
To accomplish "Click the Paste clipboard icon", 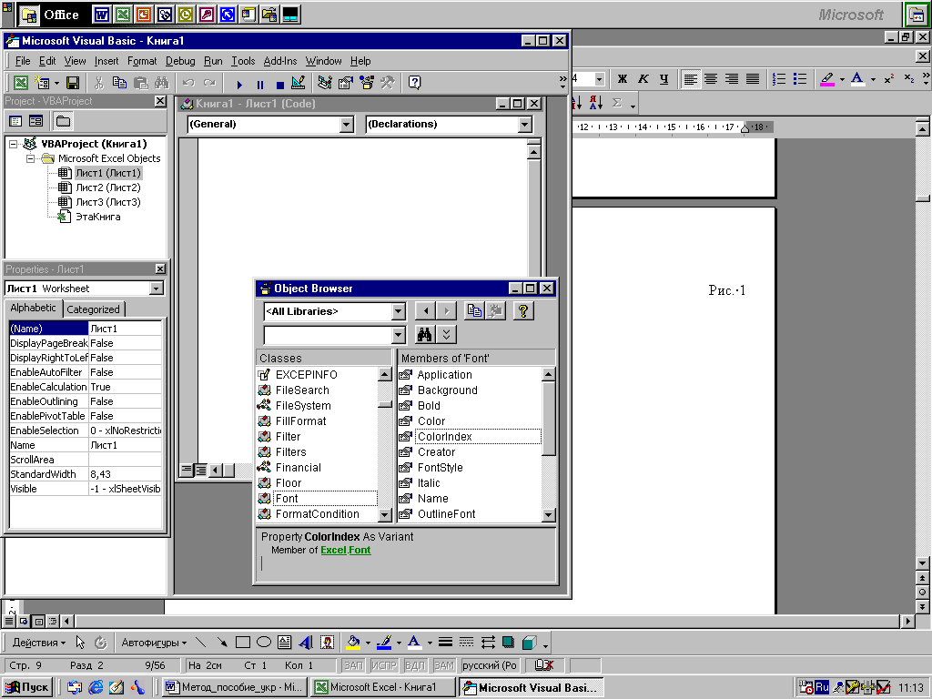I will tap(140, 83).
